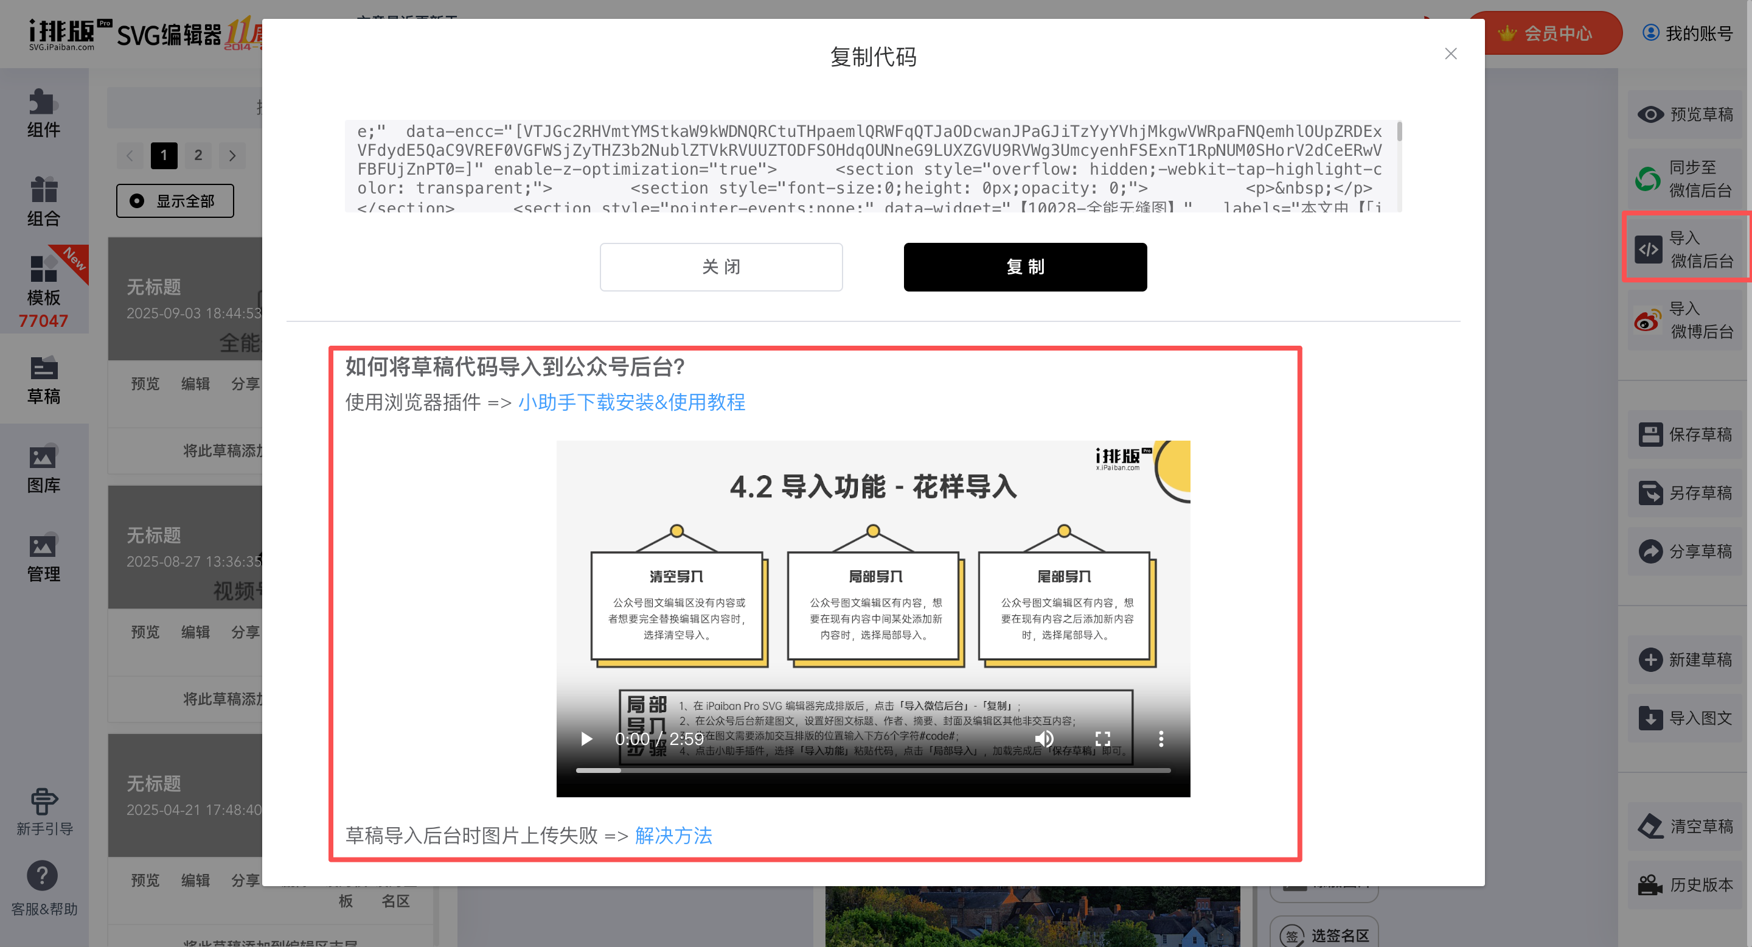Click 同步至微信后台 sync icon
This screenshot has height=947, width=1752.
coord(1647,179)
